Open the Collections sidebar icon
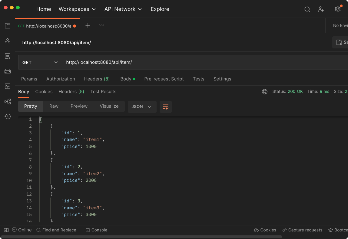 tap(8, 26)
